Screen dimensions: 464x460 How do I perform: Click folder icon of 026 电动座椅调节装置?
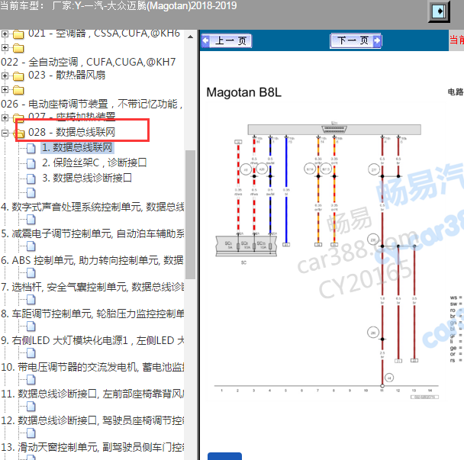click(x=18, y=90)
